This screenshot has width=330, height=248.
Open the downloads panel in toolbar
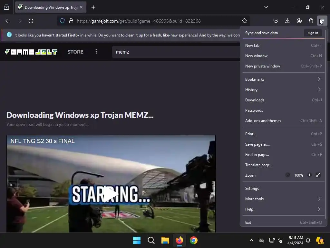coord(287,21)
